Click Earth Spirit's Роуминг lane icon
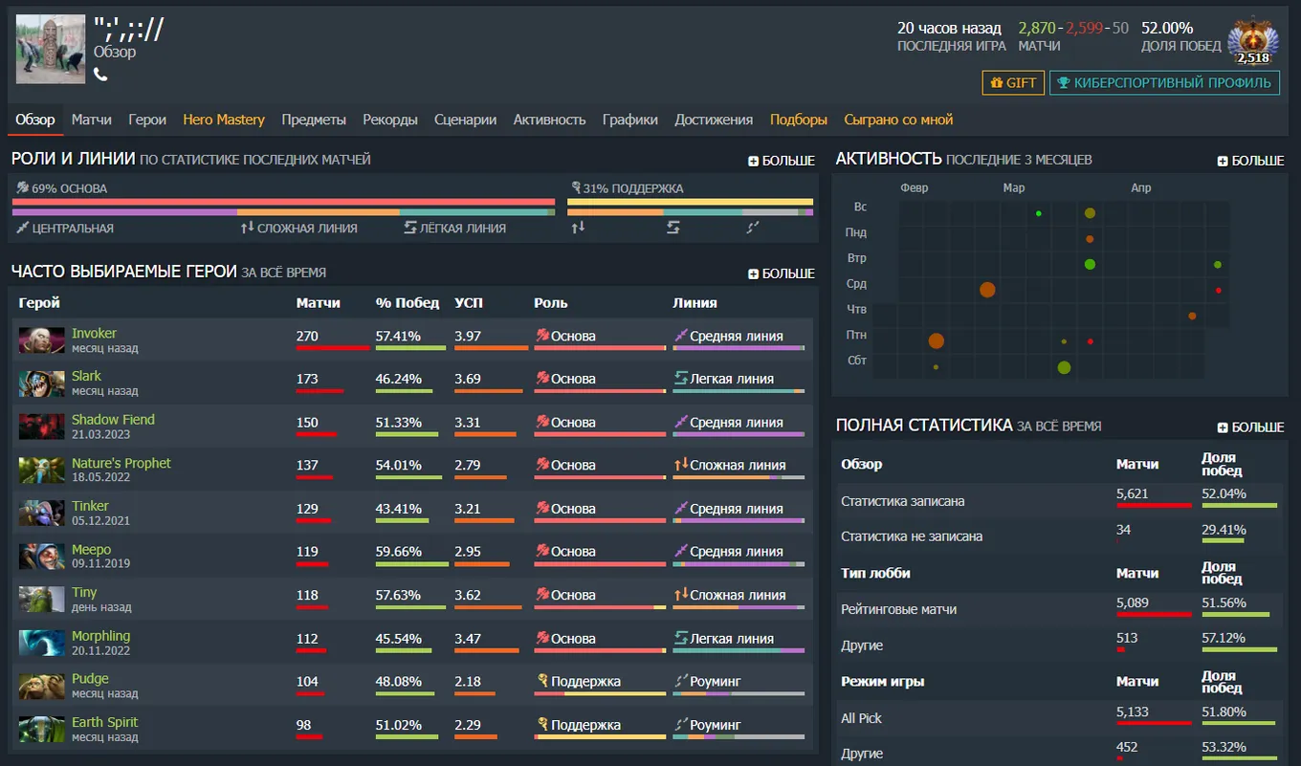Viewport: 1301px width, 766px height. coord(681,725)
